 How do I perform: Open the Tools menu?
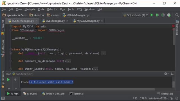71,9
